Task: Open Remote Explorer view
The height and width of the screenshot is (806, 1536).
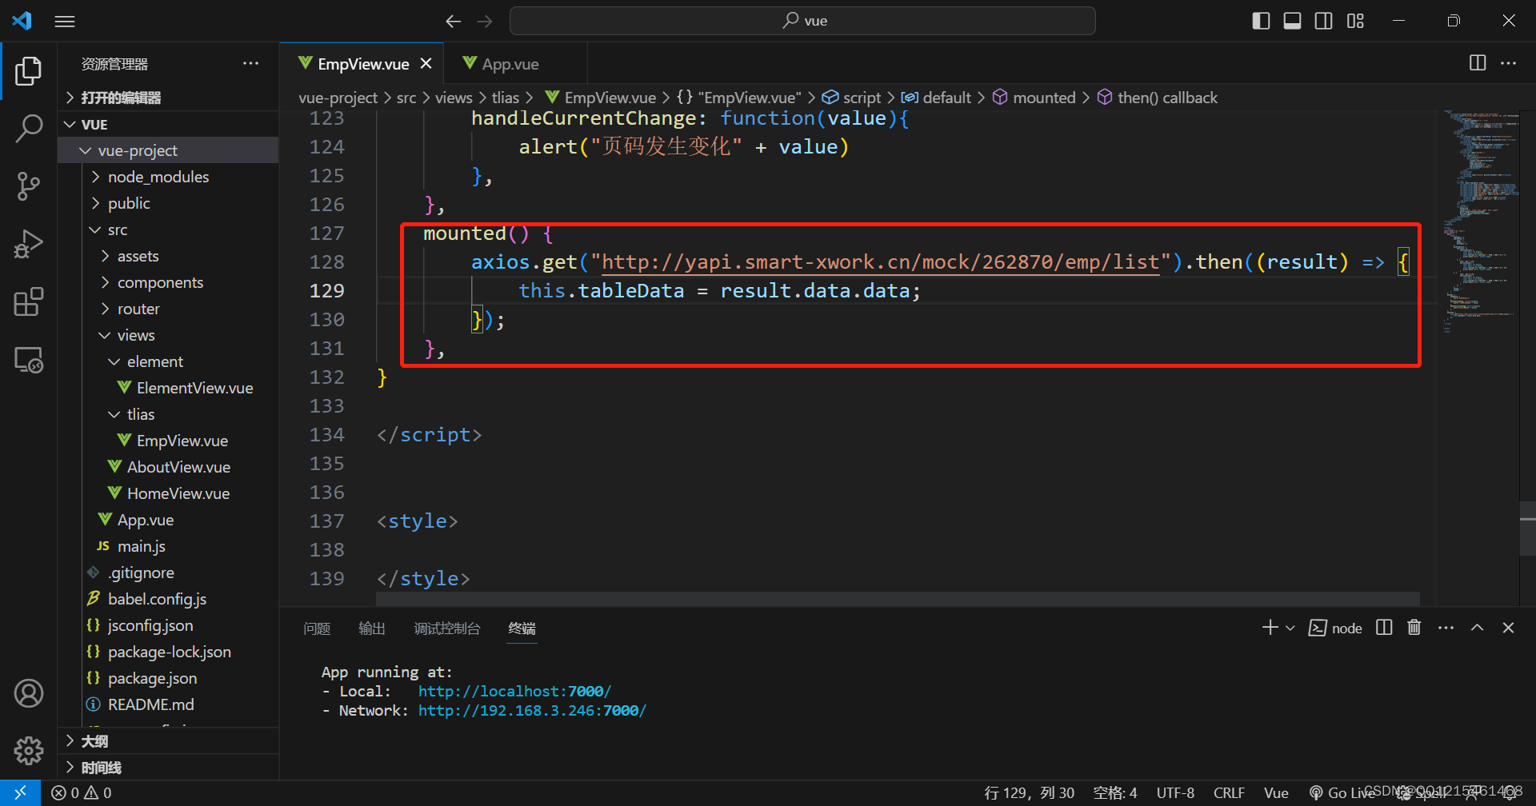Action: click(x=29, y=360)
